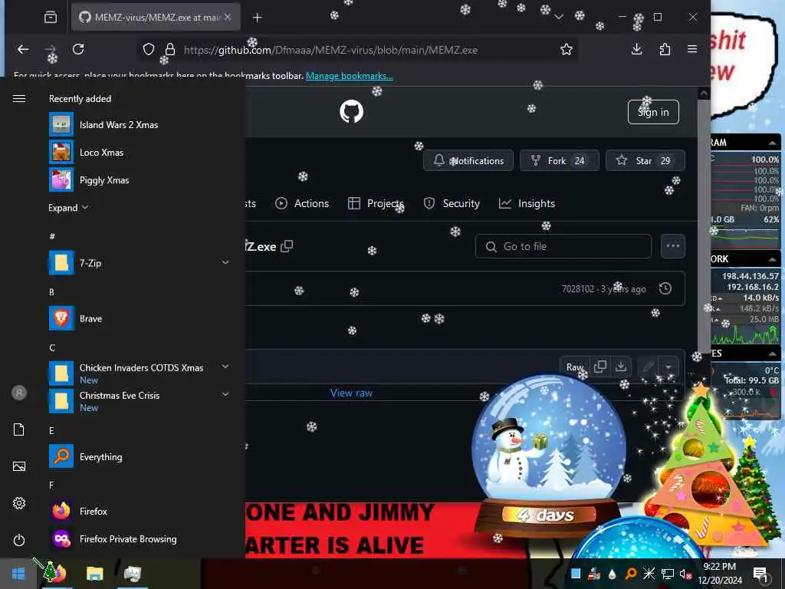
Task: Copy raw file contents icon
Action: coord(600,367)
